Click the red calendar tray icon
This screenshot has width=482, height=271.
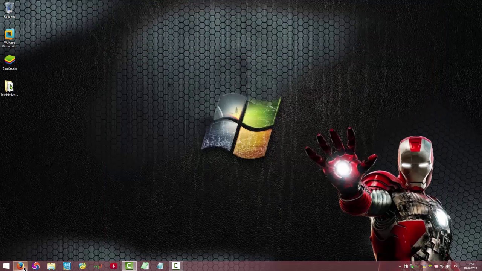(x=436, y=266)
